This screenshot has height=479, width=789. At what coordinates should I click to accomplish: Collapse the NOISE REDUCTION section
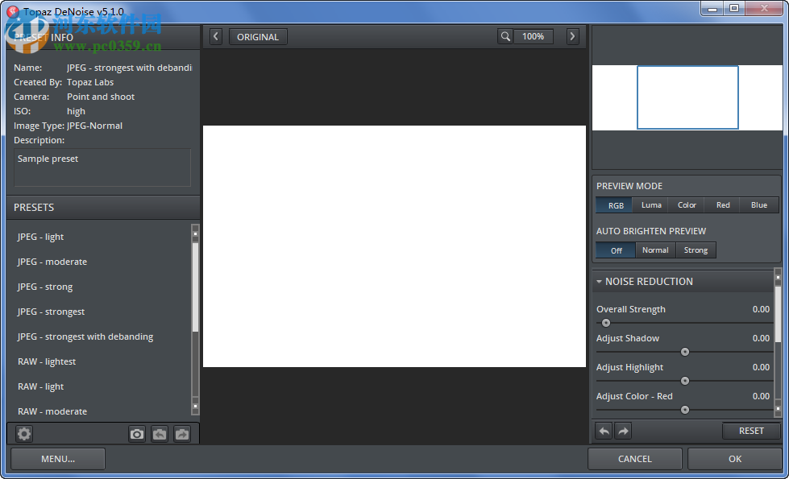(599, 282)
